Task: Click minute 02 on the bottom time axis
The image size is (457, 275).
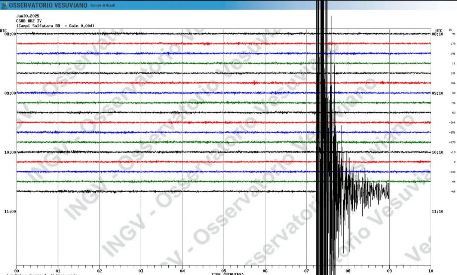Action: (x=99, y=271)
